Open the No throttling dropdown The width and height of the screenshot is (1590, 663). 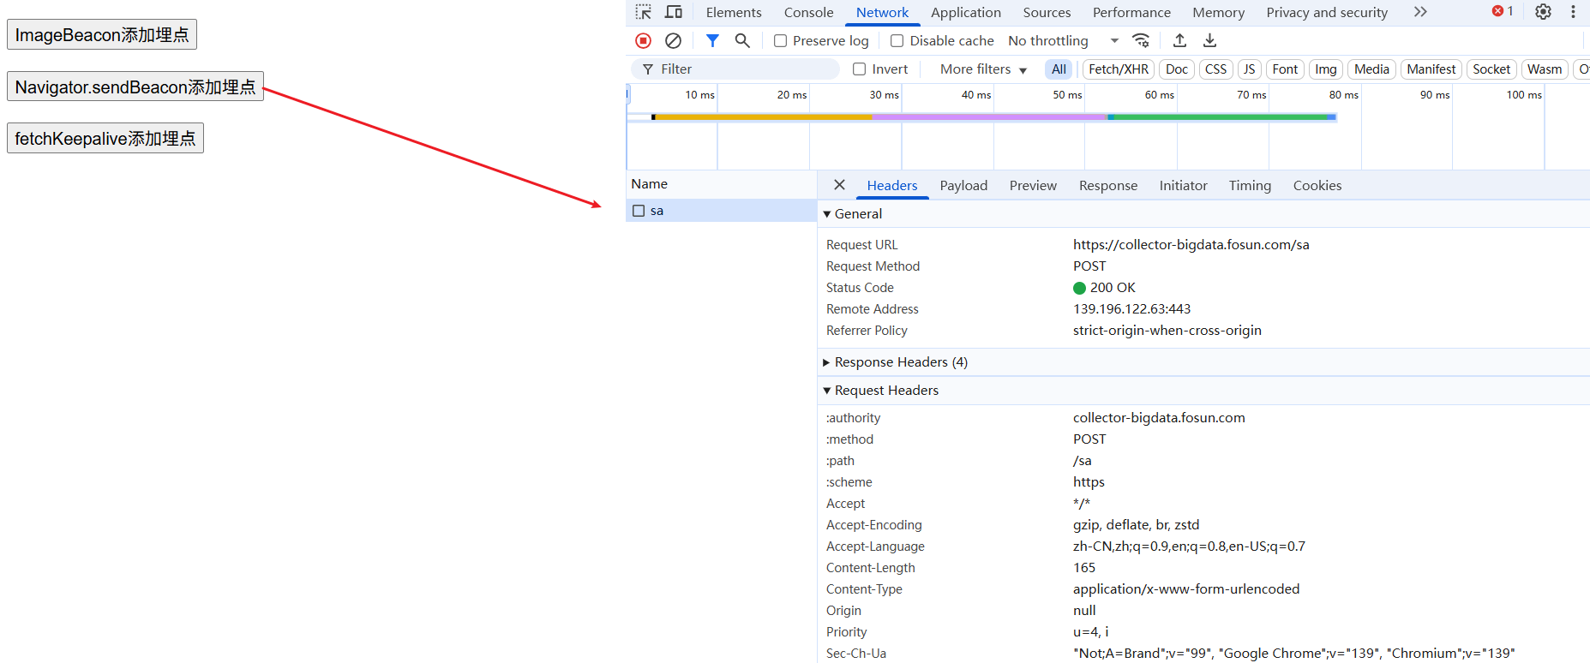[1063, 41]
